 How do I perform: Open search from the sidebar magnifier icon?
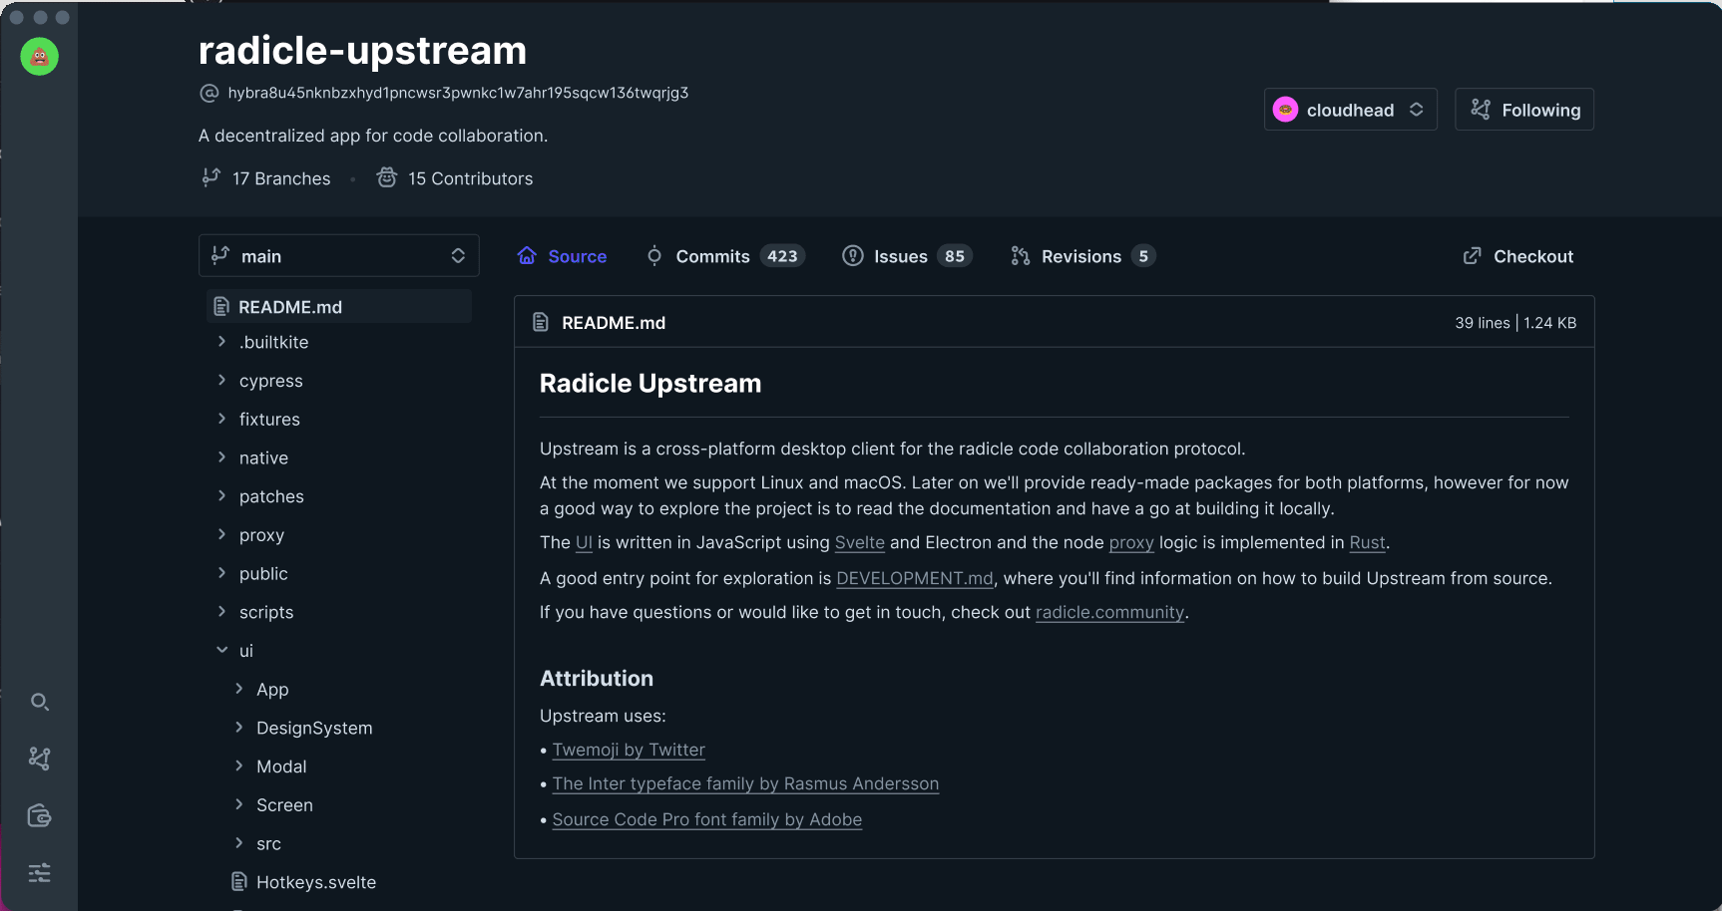pos(40,702)
